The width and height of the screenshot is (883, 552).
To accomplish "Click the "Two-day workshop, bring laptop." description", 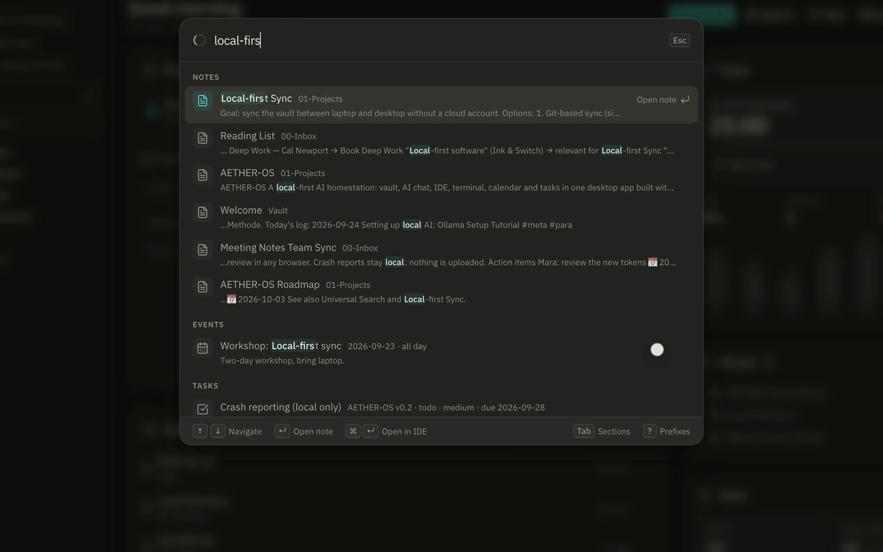I will 282,361.
